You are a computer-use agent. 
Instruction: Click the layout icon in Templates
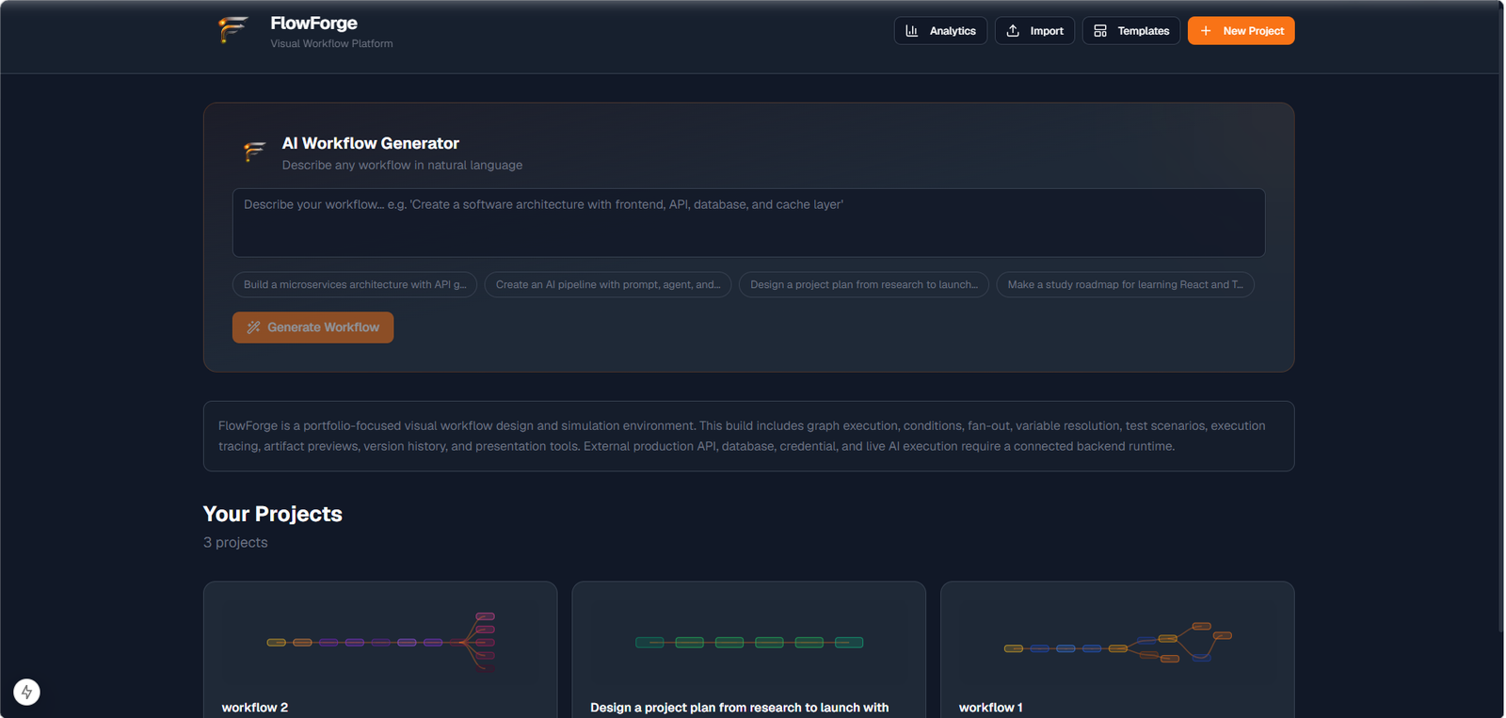(x=1100, y=31)
